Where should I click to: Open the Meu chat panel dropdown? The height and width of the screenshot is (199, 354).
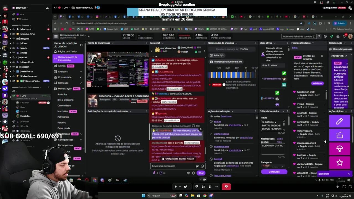click(162, 43)
